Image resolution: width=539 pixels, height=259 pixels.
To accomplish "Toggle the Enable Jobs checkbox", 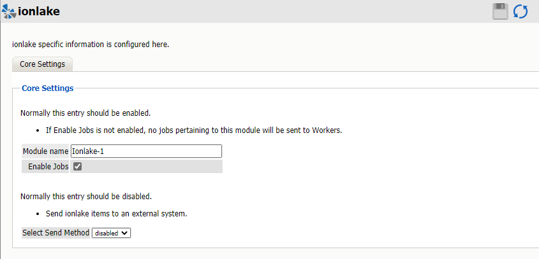I will coord(78,167).
